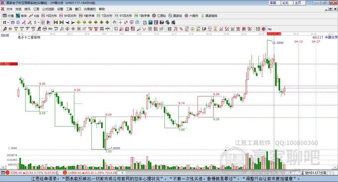The height and width of the screenshot is (182, 338).
Task: Click the save floppy disk icon
Action: (x=162, y=22)
